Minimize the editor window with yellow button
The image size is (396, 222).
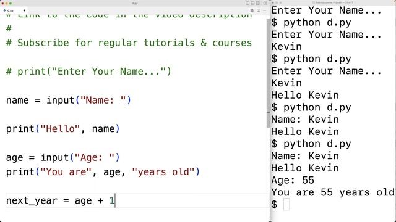7,3
